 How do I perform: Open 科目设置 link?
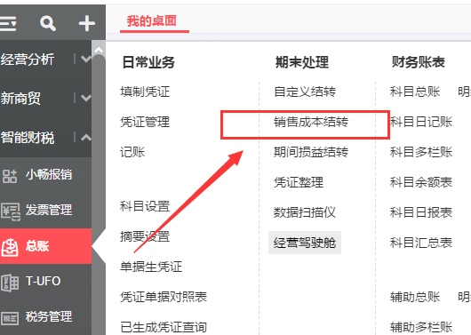(145, 206)
